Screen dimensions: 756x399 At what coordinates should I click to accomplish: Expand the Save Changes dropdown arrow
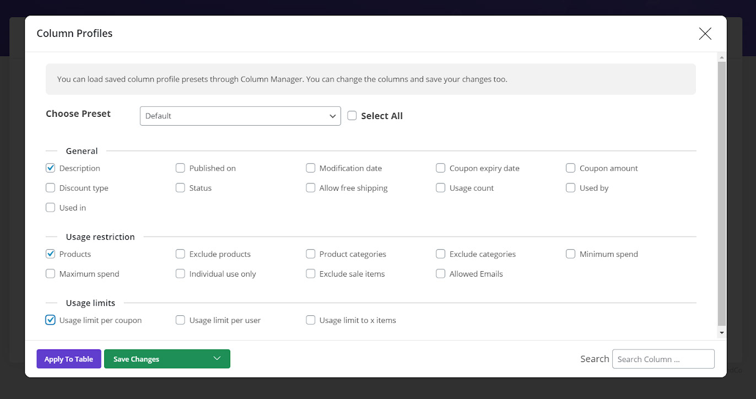click(x=217, y=359)
